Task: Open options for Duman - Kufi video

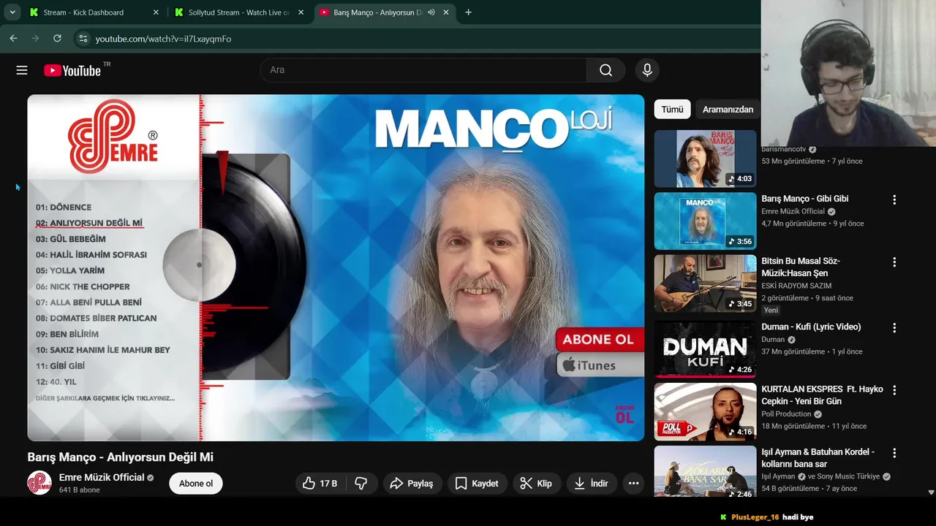Action: (894, 328)
